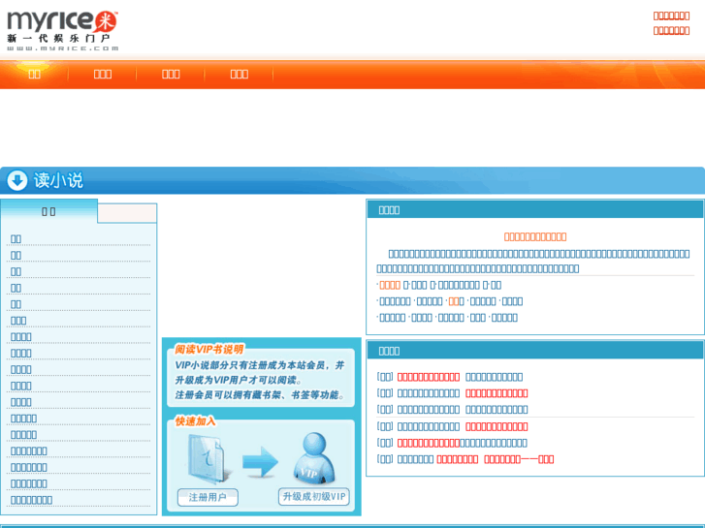Open the red link containing the long dash
The image size is (705, 528).
click(519, 459)
